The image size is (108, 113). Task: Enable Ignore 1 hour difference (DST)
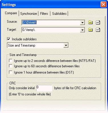click(x=11, y=72)
